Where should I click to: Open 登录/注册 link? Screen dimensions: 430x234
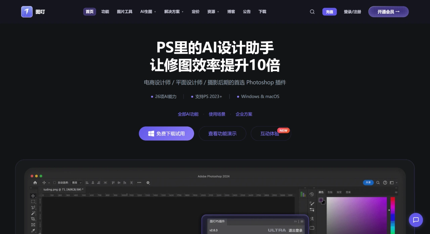352,12
